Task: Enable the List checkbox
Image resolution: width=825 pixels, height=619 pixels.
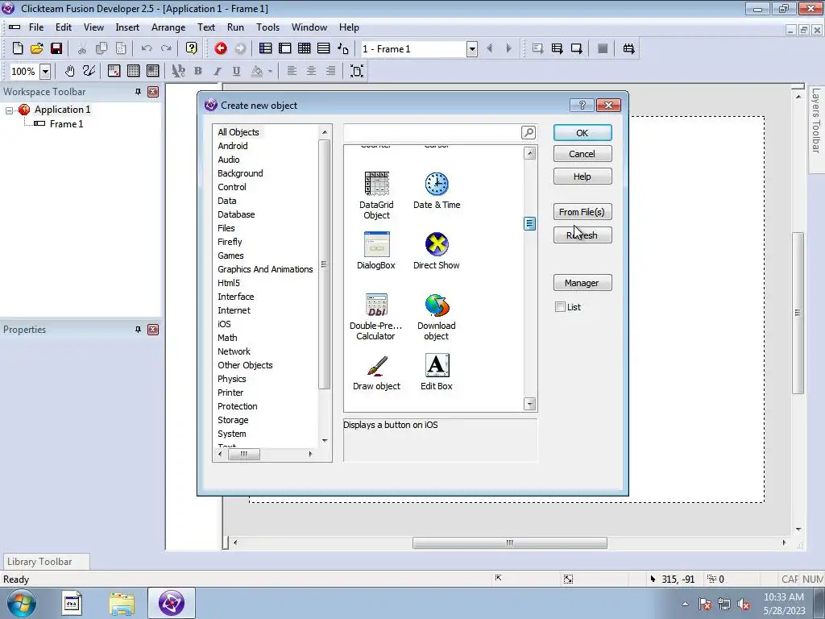Action: 561,307
